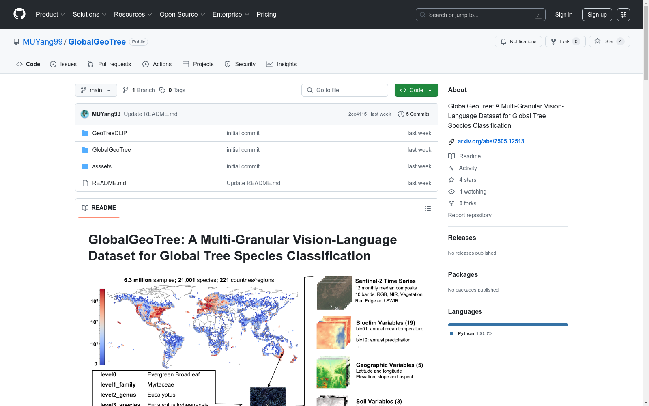Image resolution: width=649 pixels, height=406 pixels.
Task: Select the README tab heading
Action: coord(99,208)
